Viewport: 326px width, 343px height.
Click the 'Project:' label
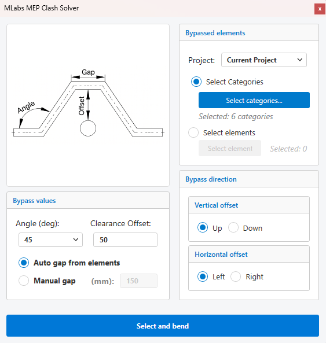(x=202, y=60)
